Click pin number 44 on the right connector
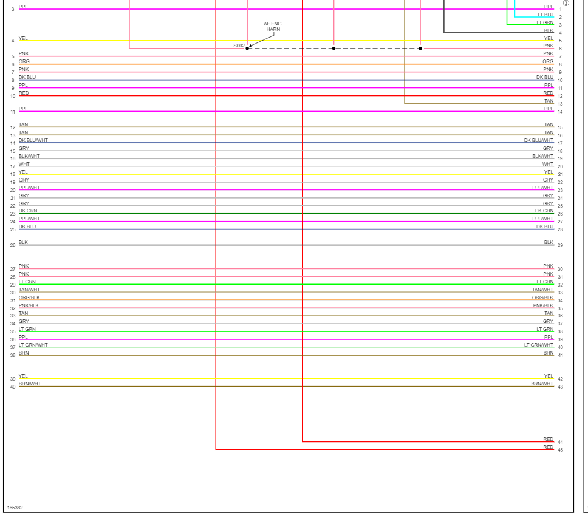This screenshot has width=588, height=516. pyautogui.click(x=560, y=442)
